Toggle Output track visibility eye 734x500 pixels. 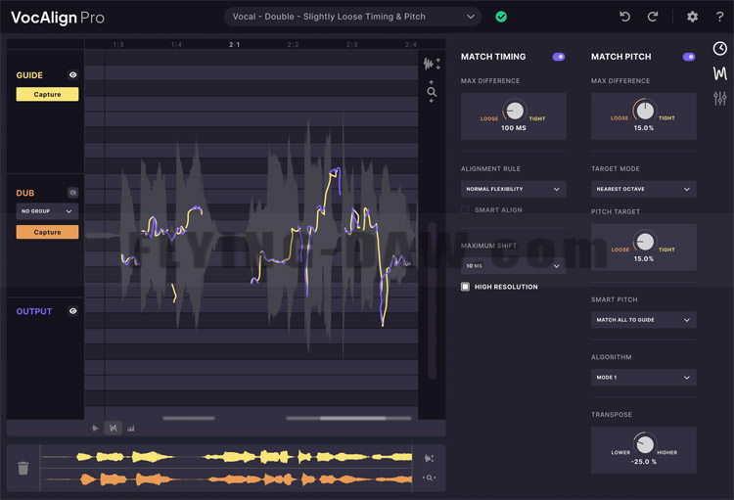click(x=73, y=311)
